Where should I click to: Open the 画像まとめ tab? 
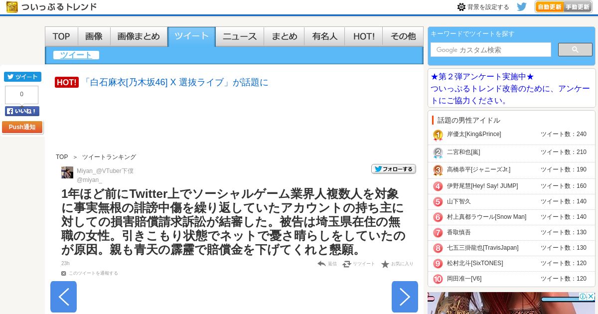pyautogui.click(x=139, y=36)
